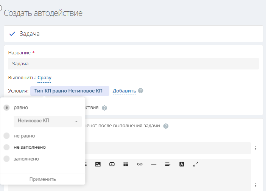Image resolution: width=266 pixels, height=191 pixels.
Task: Open the upper three-dot options menu
Action: point(255,148)
